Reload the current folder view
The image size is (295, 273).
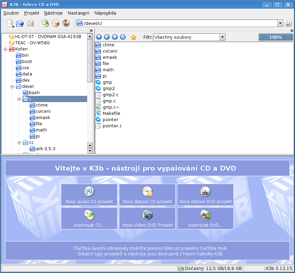click(123, 37)
